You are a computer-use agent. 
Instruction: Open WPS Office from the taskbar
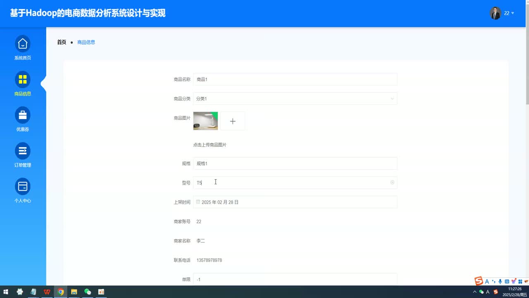[47, 292]
